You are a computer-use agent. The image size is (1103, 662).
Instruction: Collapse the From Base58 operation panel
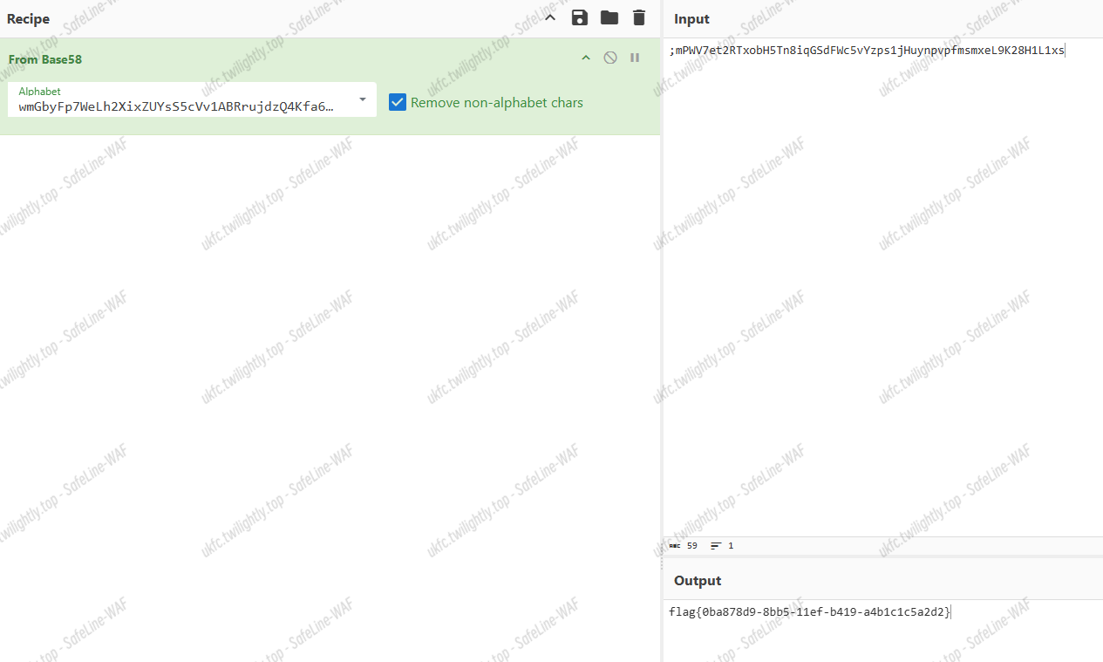tap(586, 58)
